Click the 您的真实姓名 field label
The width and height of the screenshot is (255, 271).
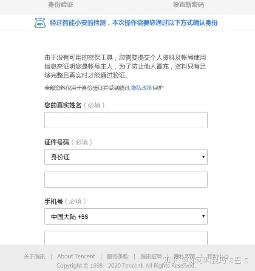tap(63, 105)
